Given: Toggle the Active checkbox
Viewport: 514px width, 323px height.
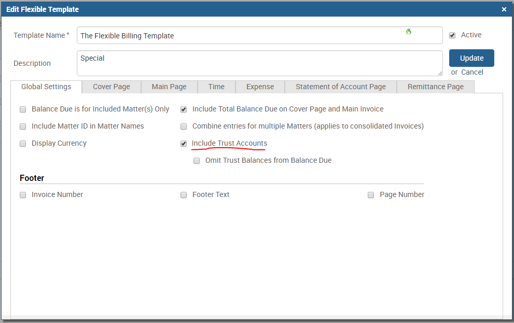Looking at the screenshot, I should coord(452,35).
